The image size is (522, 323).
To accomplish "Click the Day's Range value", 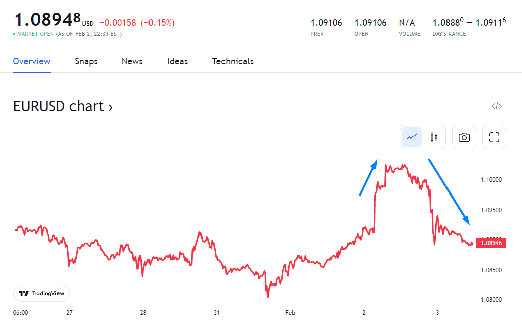I will pos(469,23).
